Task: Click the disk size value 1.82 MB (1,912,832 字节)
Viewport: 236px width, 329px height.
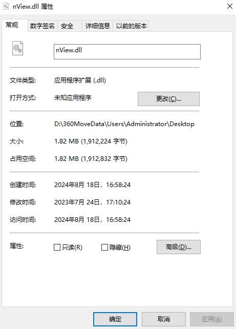Action: click(91, 159)
